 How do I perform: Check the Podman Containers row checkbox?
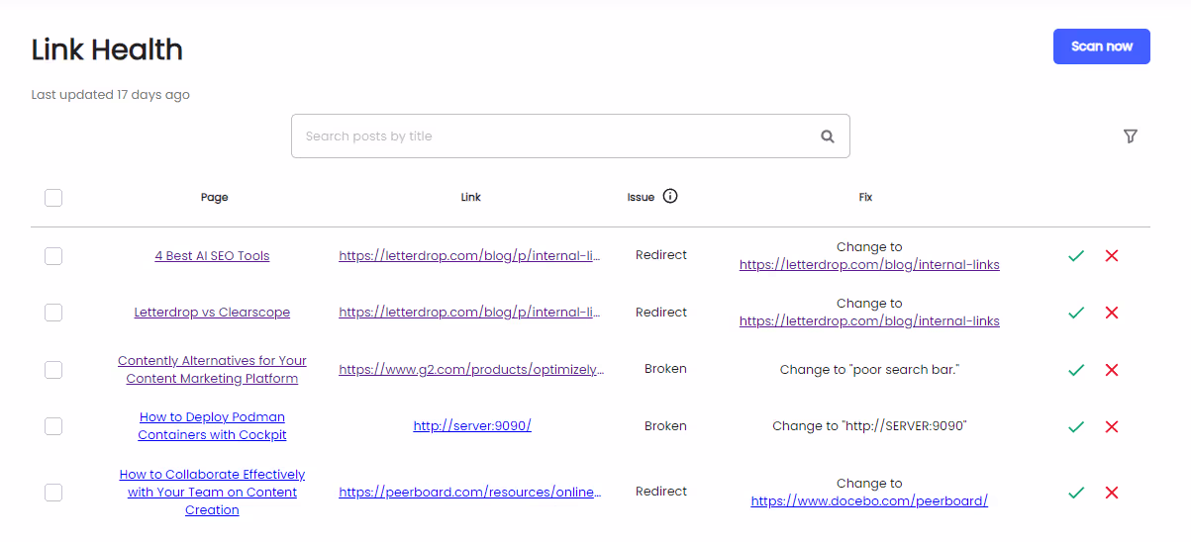53,426
